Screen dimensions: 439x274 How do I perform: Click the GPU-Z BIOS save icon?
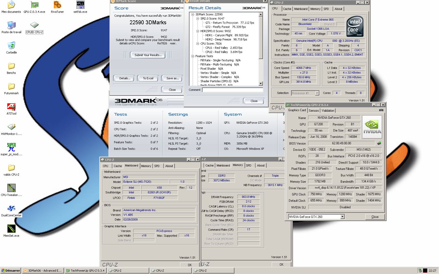pos(379,143)
